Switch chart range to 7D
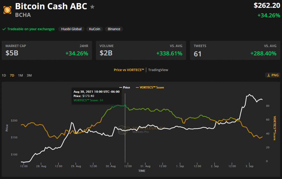This screenshot has width=282, height=179. coord(12,75)
